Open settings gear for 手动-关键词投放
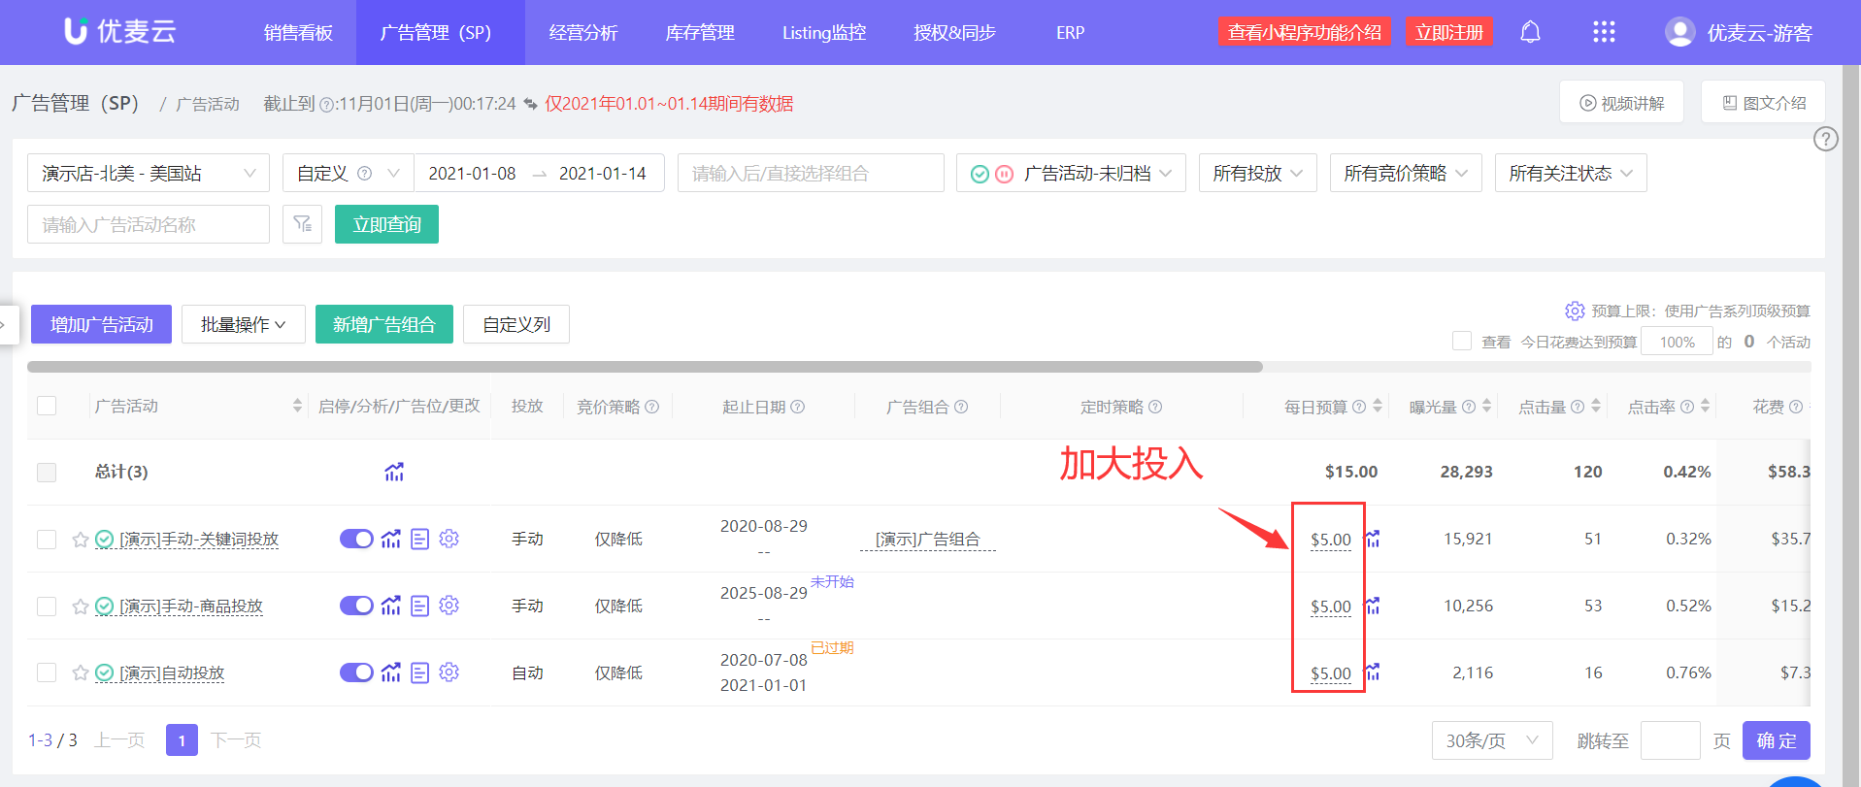This screenshot has width=1861, height=787. click(449, 539)
